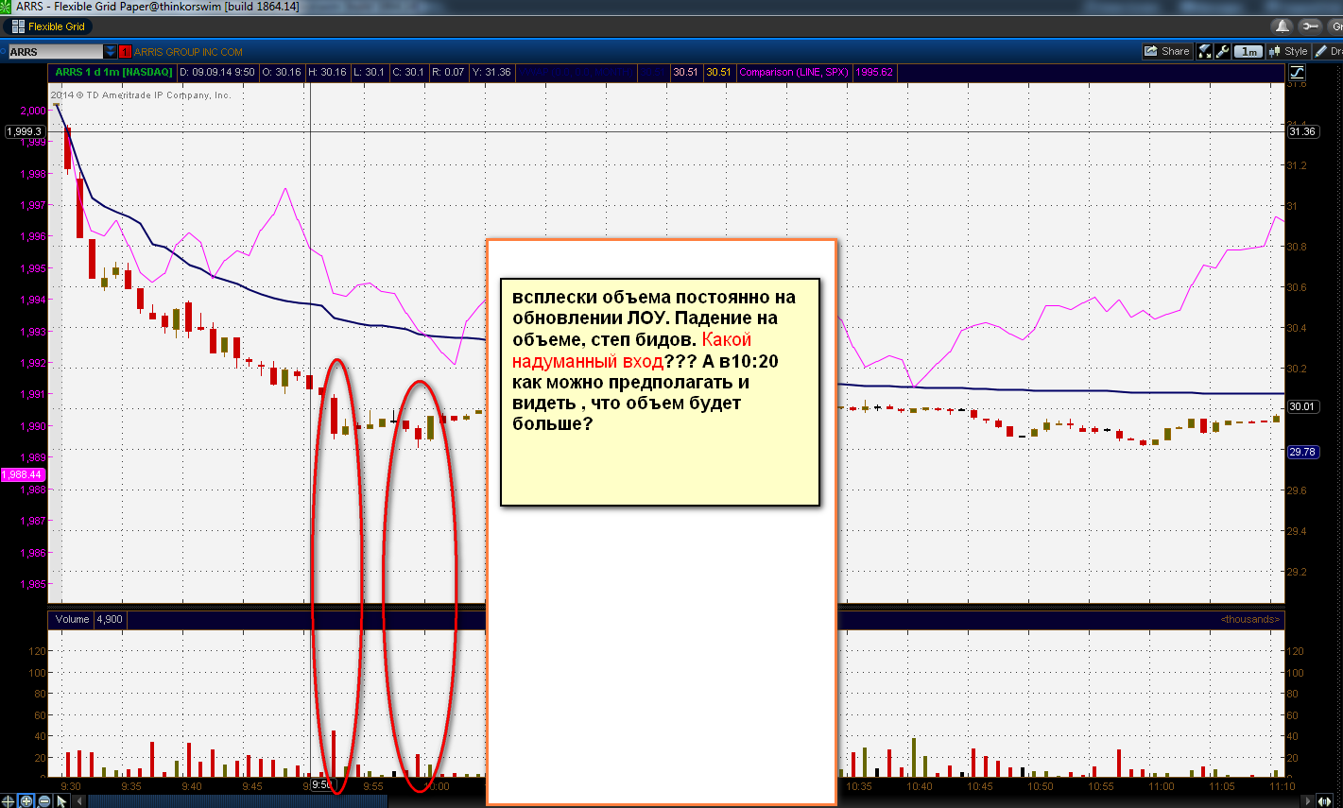Open the setup wrench button in title bar
Viewport: 1343px width, 808px height.
[x=1310, y=26]
